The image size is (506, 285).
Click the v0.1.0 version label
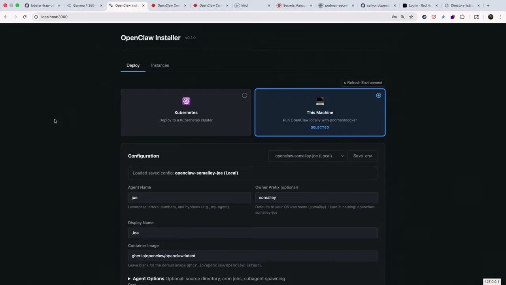click(x=190, y=38)
